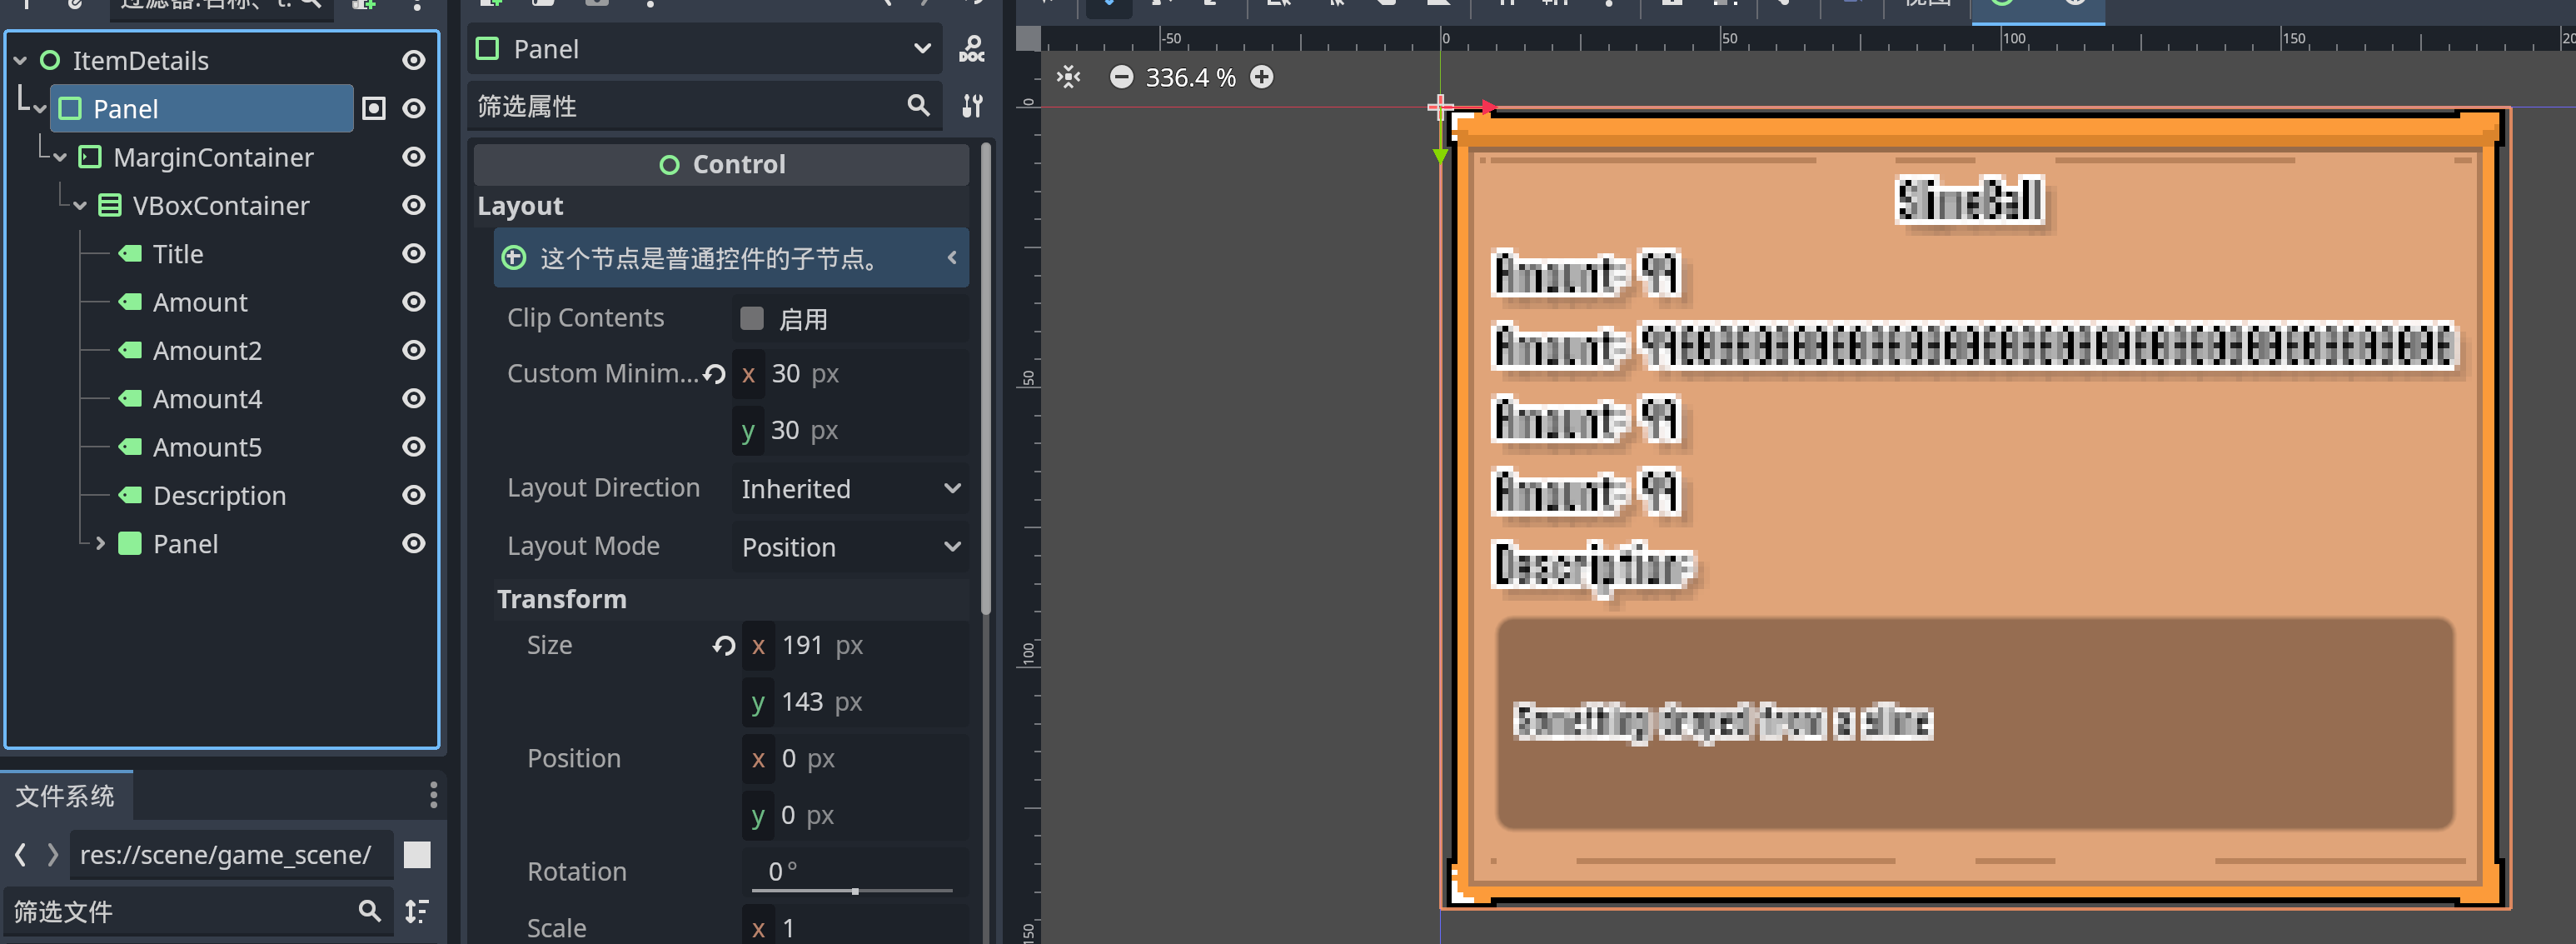Click the Rotation slider bar
The image size is (2576, 944).
pos(853,890)
